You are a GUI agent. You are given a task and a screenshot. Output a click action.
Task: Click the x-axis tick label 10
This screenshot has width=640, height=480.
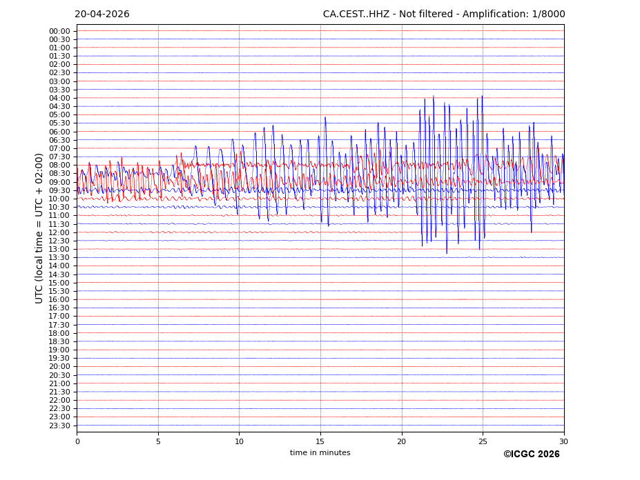point(239,441)
